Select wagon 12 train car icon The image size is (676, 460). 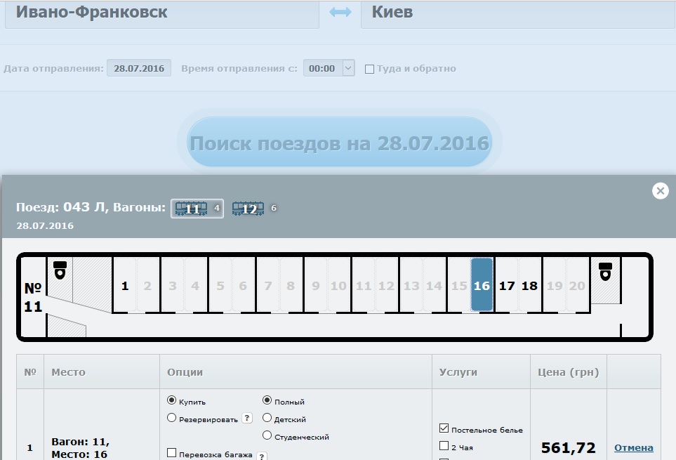pyautogui.click(x=248, y=208)
